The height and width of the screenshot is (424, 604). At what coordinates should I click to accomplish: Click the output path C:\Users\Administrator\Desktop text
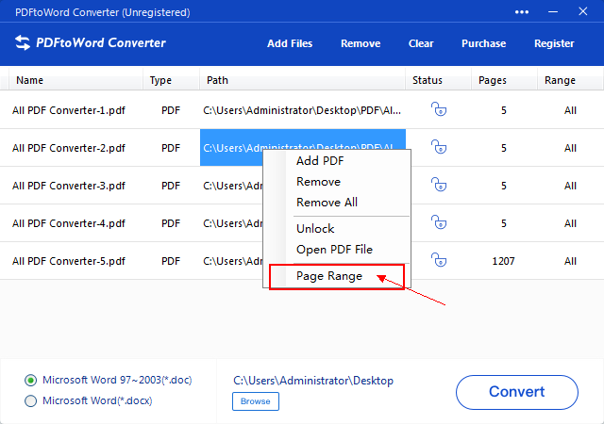click(313, 381)
